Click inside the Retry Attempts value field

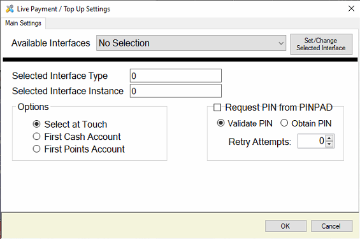click(x=312, y=141)
